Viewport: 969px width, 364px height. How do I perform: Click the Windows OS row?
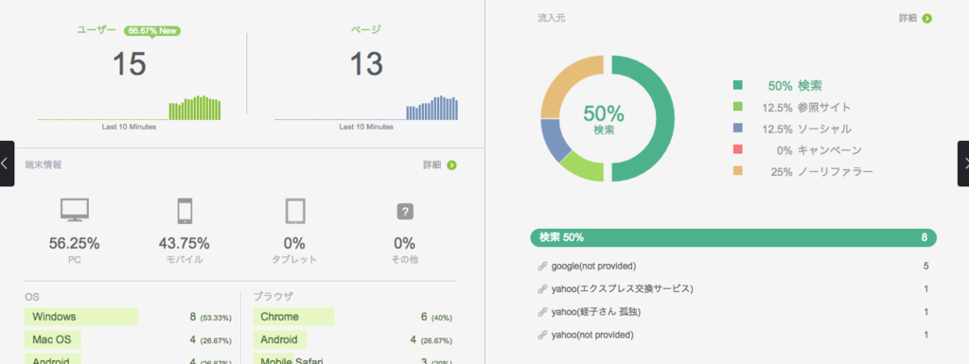pyautogui.click(x=129, y=317)
